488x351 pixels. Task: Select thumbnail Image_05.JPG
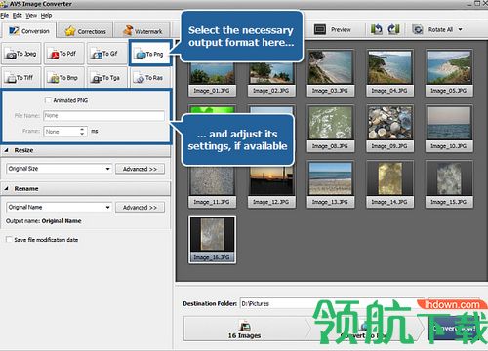click(x=449, y=73)
